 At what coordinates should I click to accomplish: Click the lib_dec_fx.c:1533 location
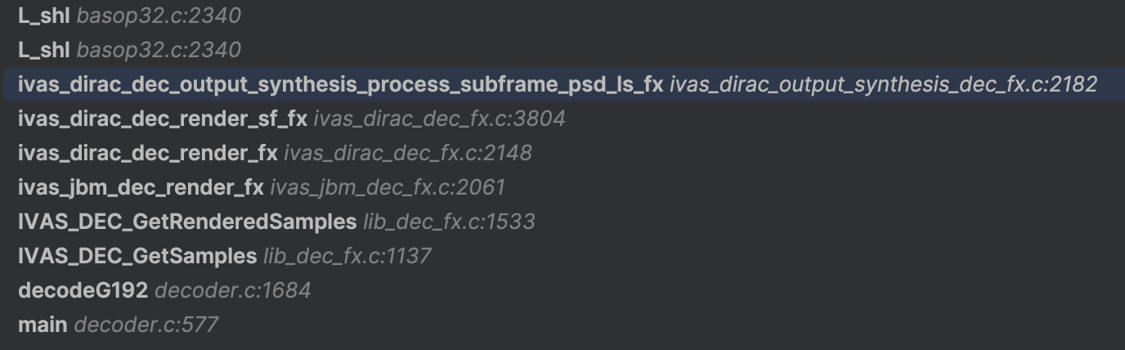[x=449, y=222]
